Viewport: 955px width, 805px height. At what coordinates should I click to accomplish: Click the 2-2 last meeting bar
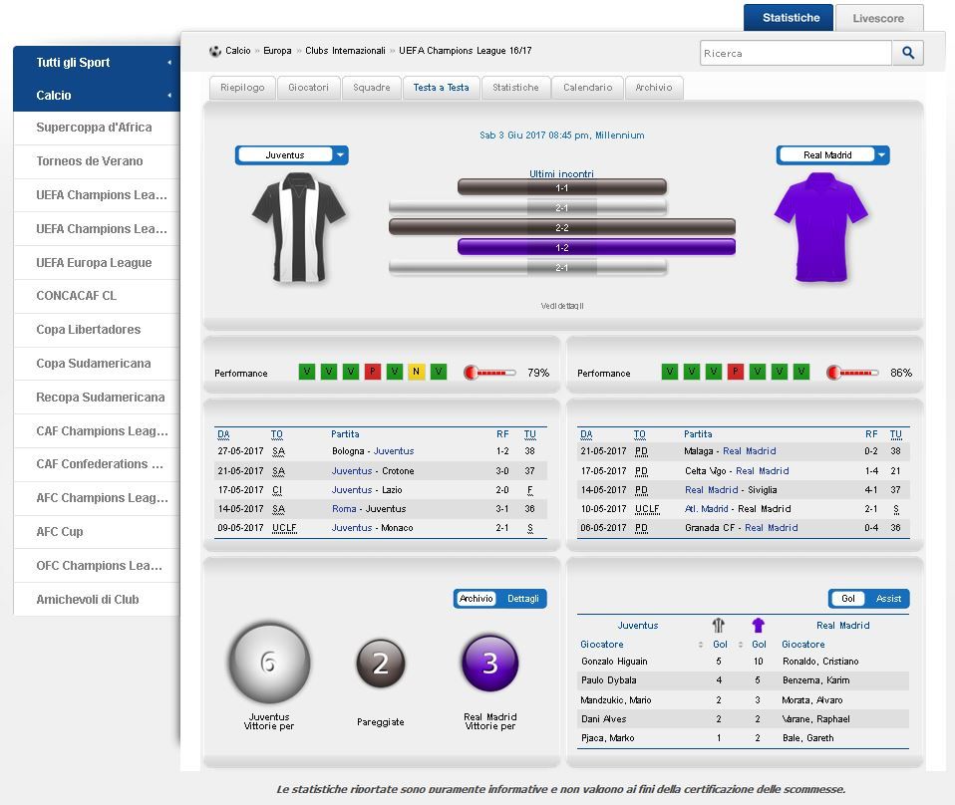pos(562,227)
